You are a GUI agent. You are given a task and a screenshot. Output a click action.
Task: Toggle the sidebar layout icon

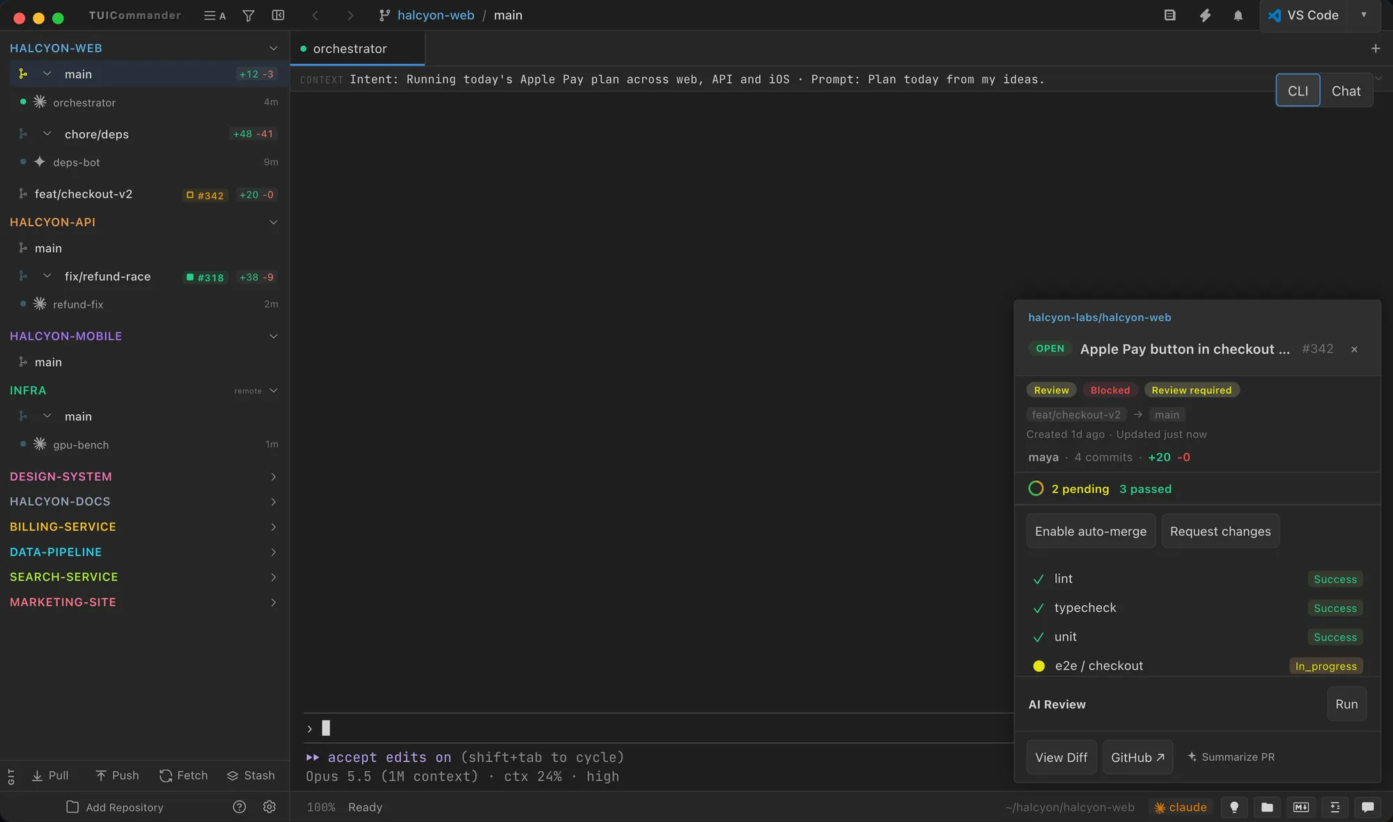[x=278, y=15]
